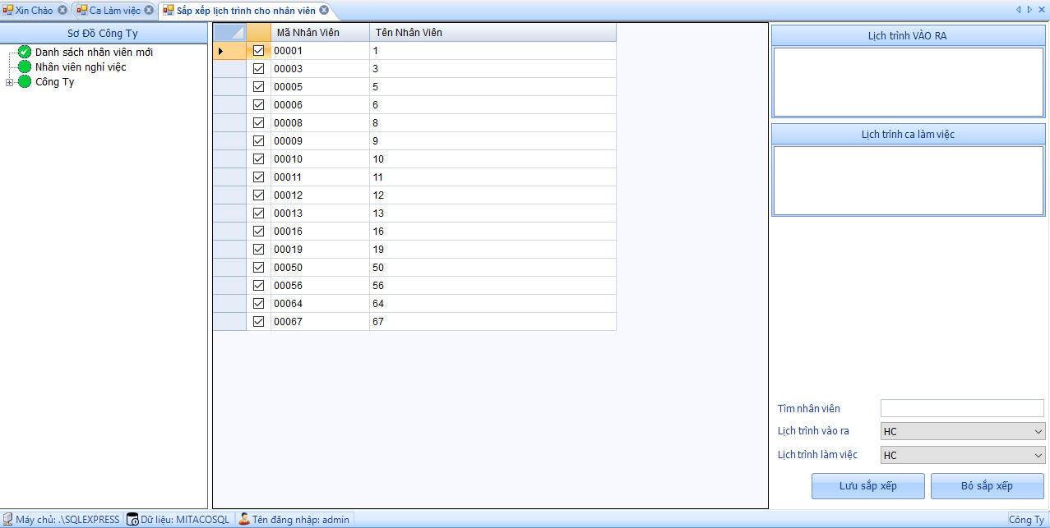Image resolution: width=1050 pixels, height=528 pixels.
Task: Click the green circle icon beside Công Ty
Action: (x=25, y=82)
